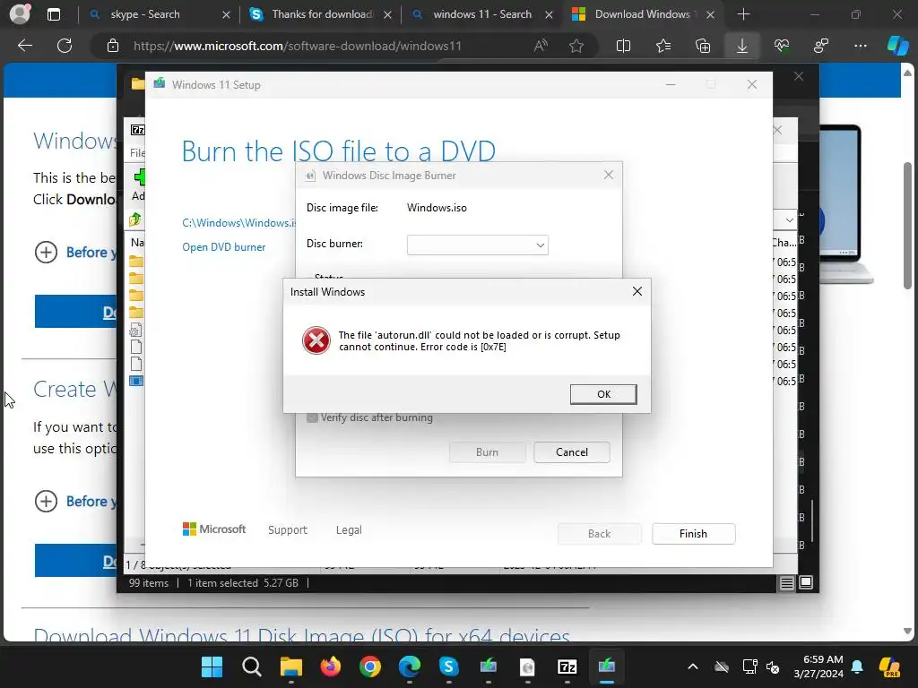
Task: Open File Explorer from taskbar
Action: 291,666
